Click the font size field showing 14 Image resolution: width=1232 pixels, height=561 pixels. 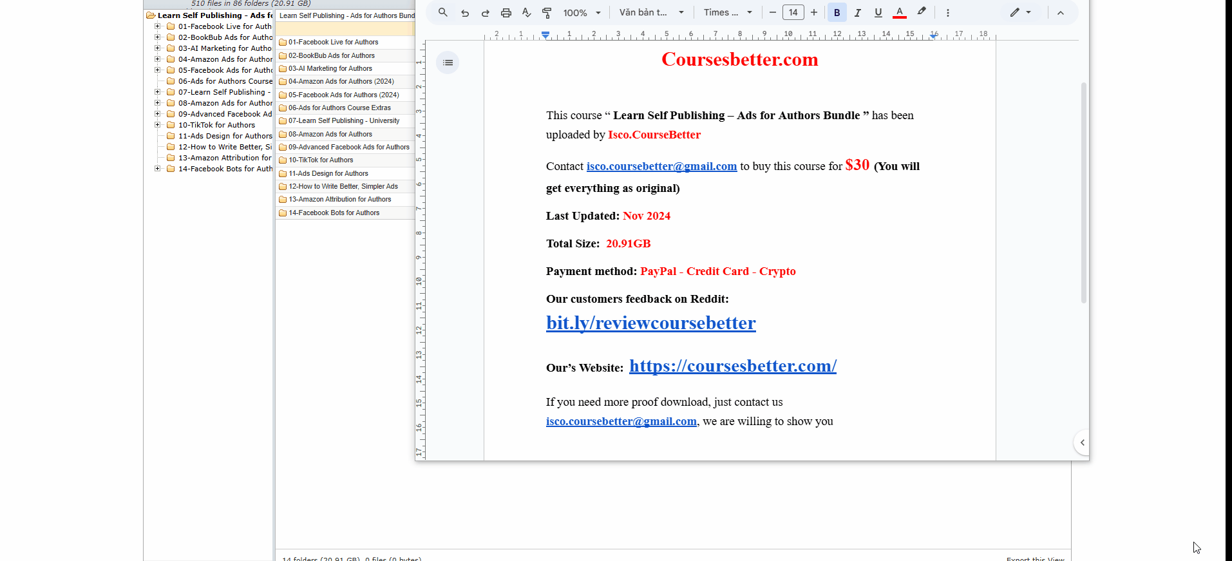coord(793,12)
